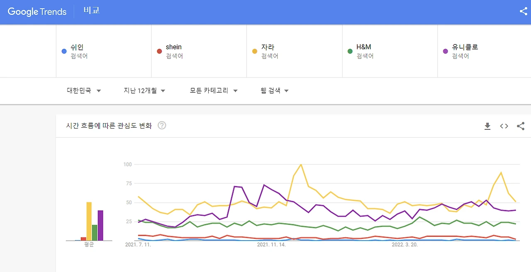Select the 비교 tab in header

(x=91, y=11)
